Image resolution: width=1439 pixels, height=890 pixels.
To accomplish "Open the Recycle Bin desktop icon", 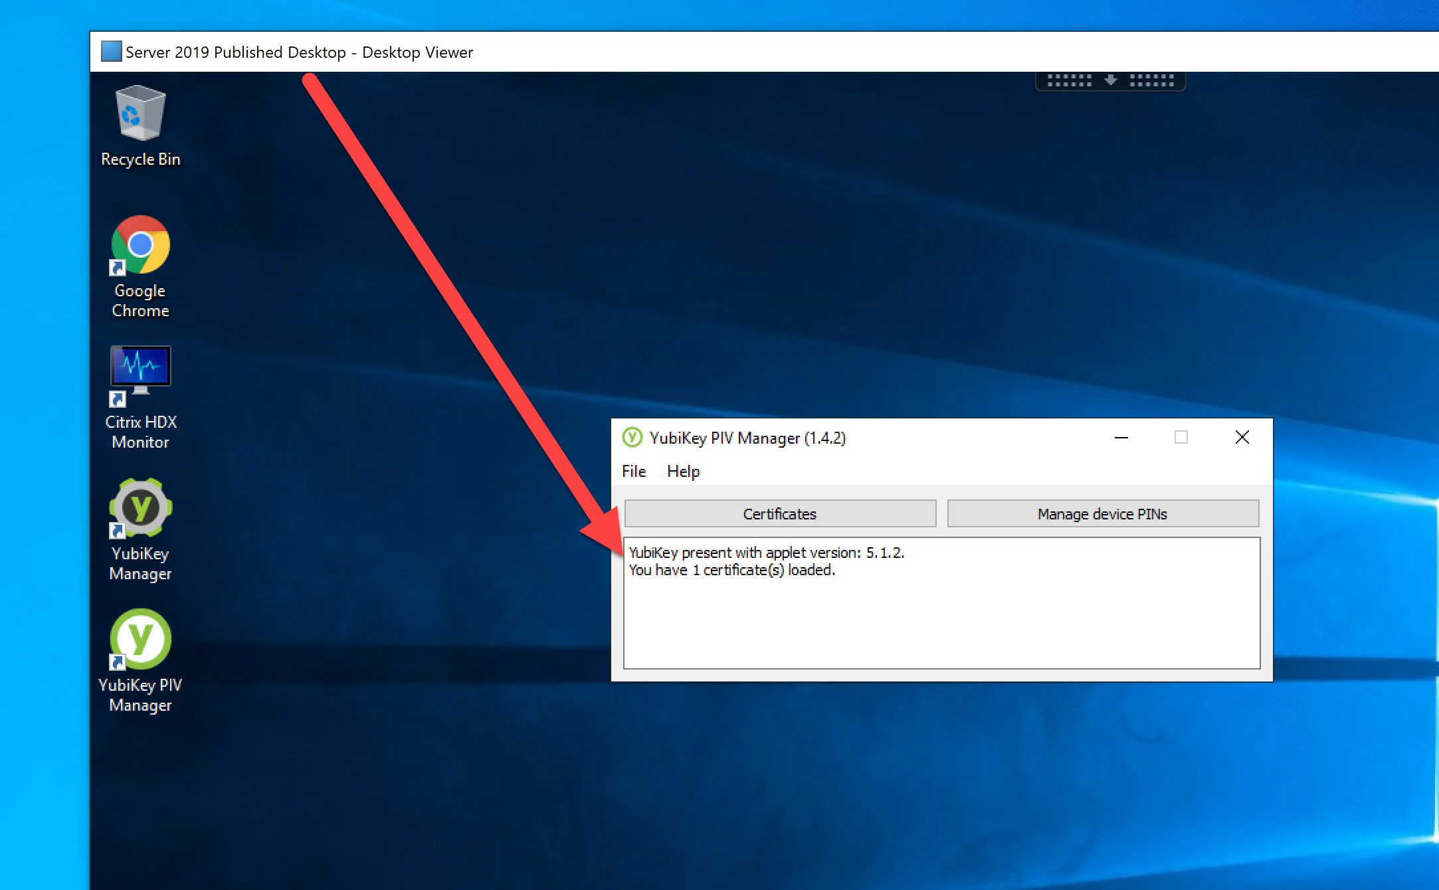I will pos(140,126).
